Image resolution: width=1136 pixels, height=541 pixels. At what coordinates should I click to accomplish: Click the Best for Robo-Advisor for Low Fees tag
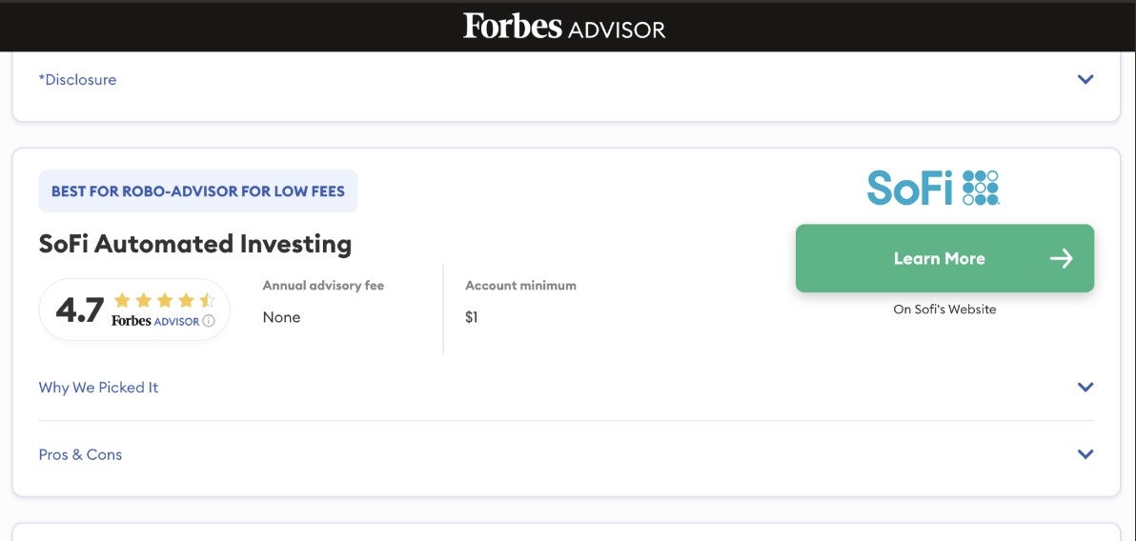(x=198, y=191)
